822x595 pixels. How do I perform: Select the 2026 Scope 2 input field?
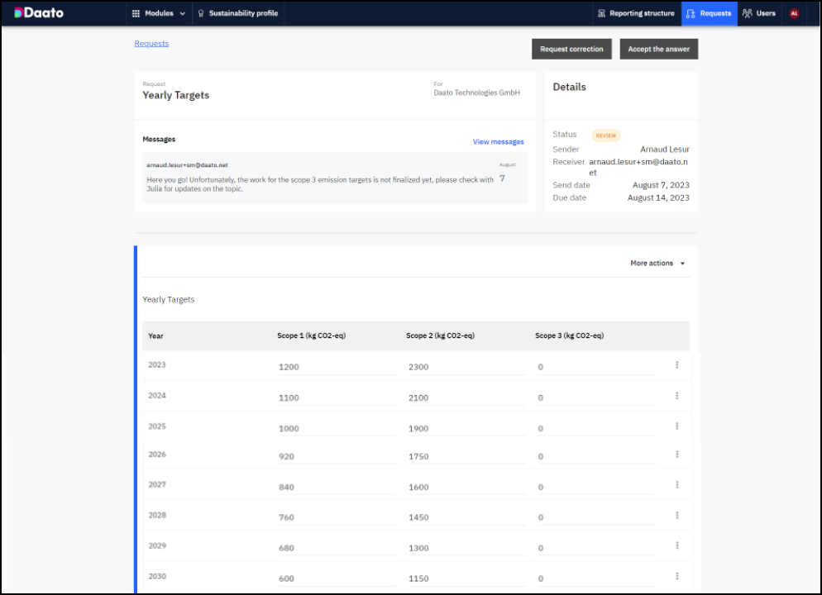point(466,457)
